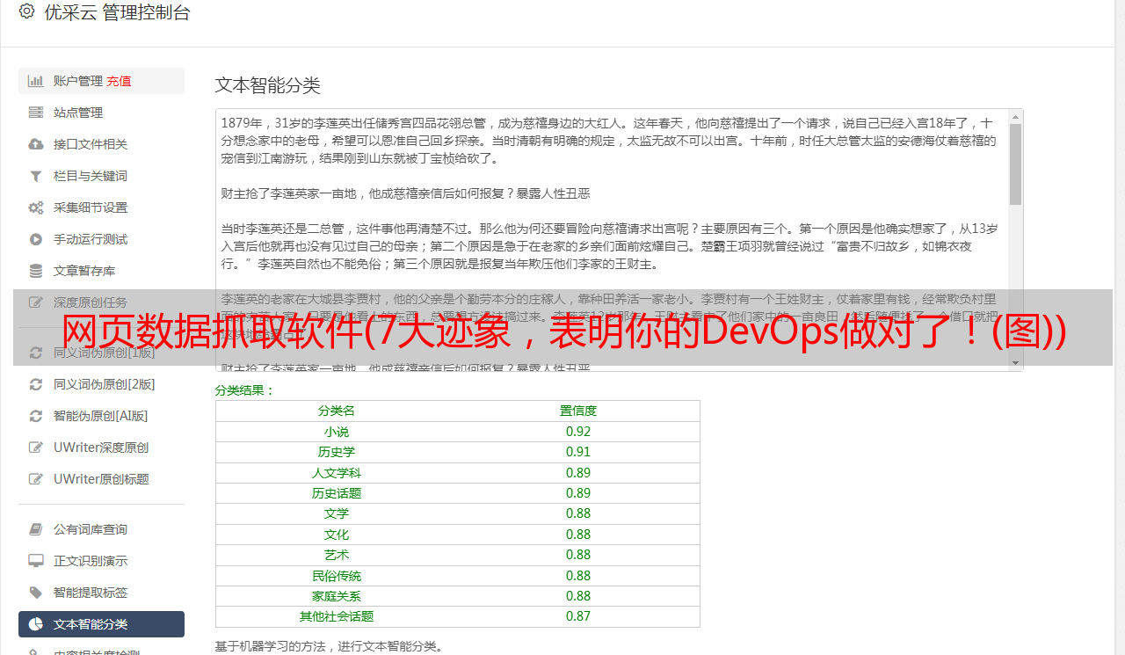Click the gear icon beside 优采云 管理控制台
Image resolution: width=1125 pixels, height=655 pixels.
click(x=26, y=11)
